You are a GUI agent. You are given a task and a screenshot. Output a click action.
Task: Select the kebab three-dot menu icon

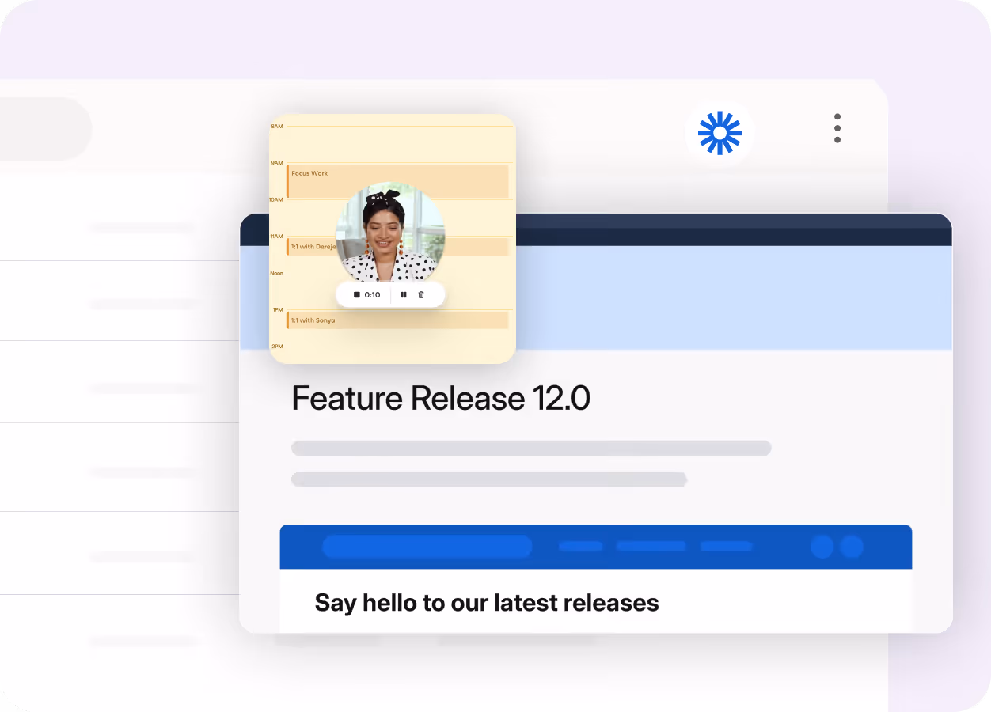[837, 128]
